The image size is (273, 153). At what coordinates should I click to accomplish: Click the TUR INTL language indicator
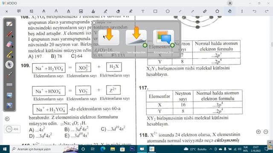[x=246, y=149]
